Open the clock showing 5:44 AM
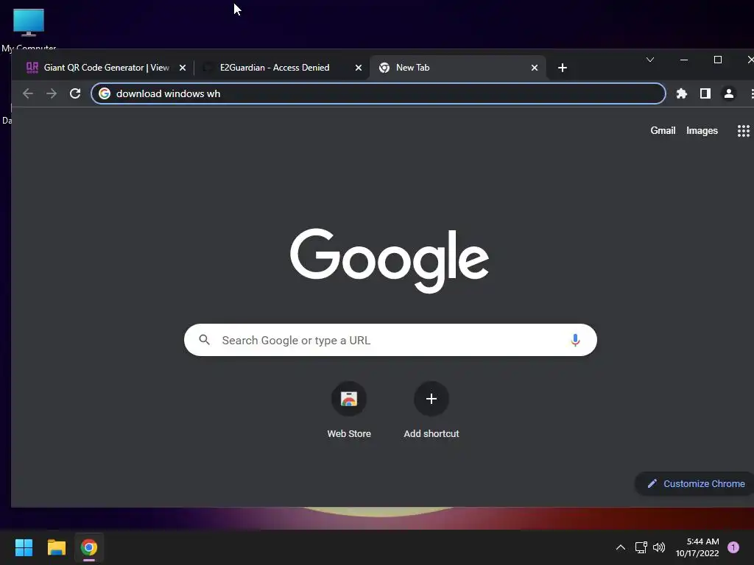Image resolution: width=754 pixels, height=565 pixels. (697, 547)
